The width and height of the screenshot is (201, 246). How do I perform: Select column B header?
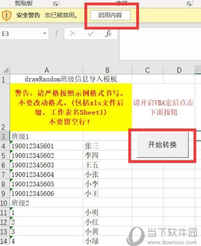pyautogui.click(x=107, y=70)
